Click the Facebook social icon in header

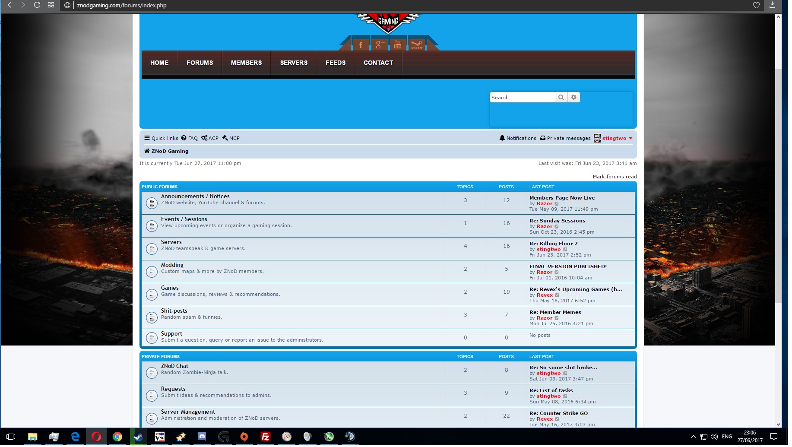pyautogui.click(x=361, y=44)
